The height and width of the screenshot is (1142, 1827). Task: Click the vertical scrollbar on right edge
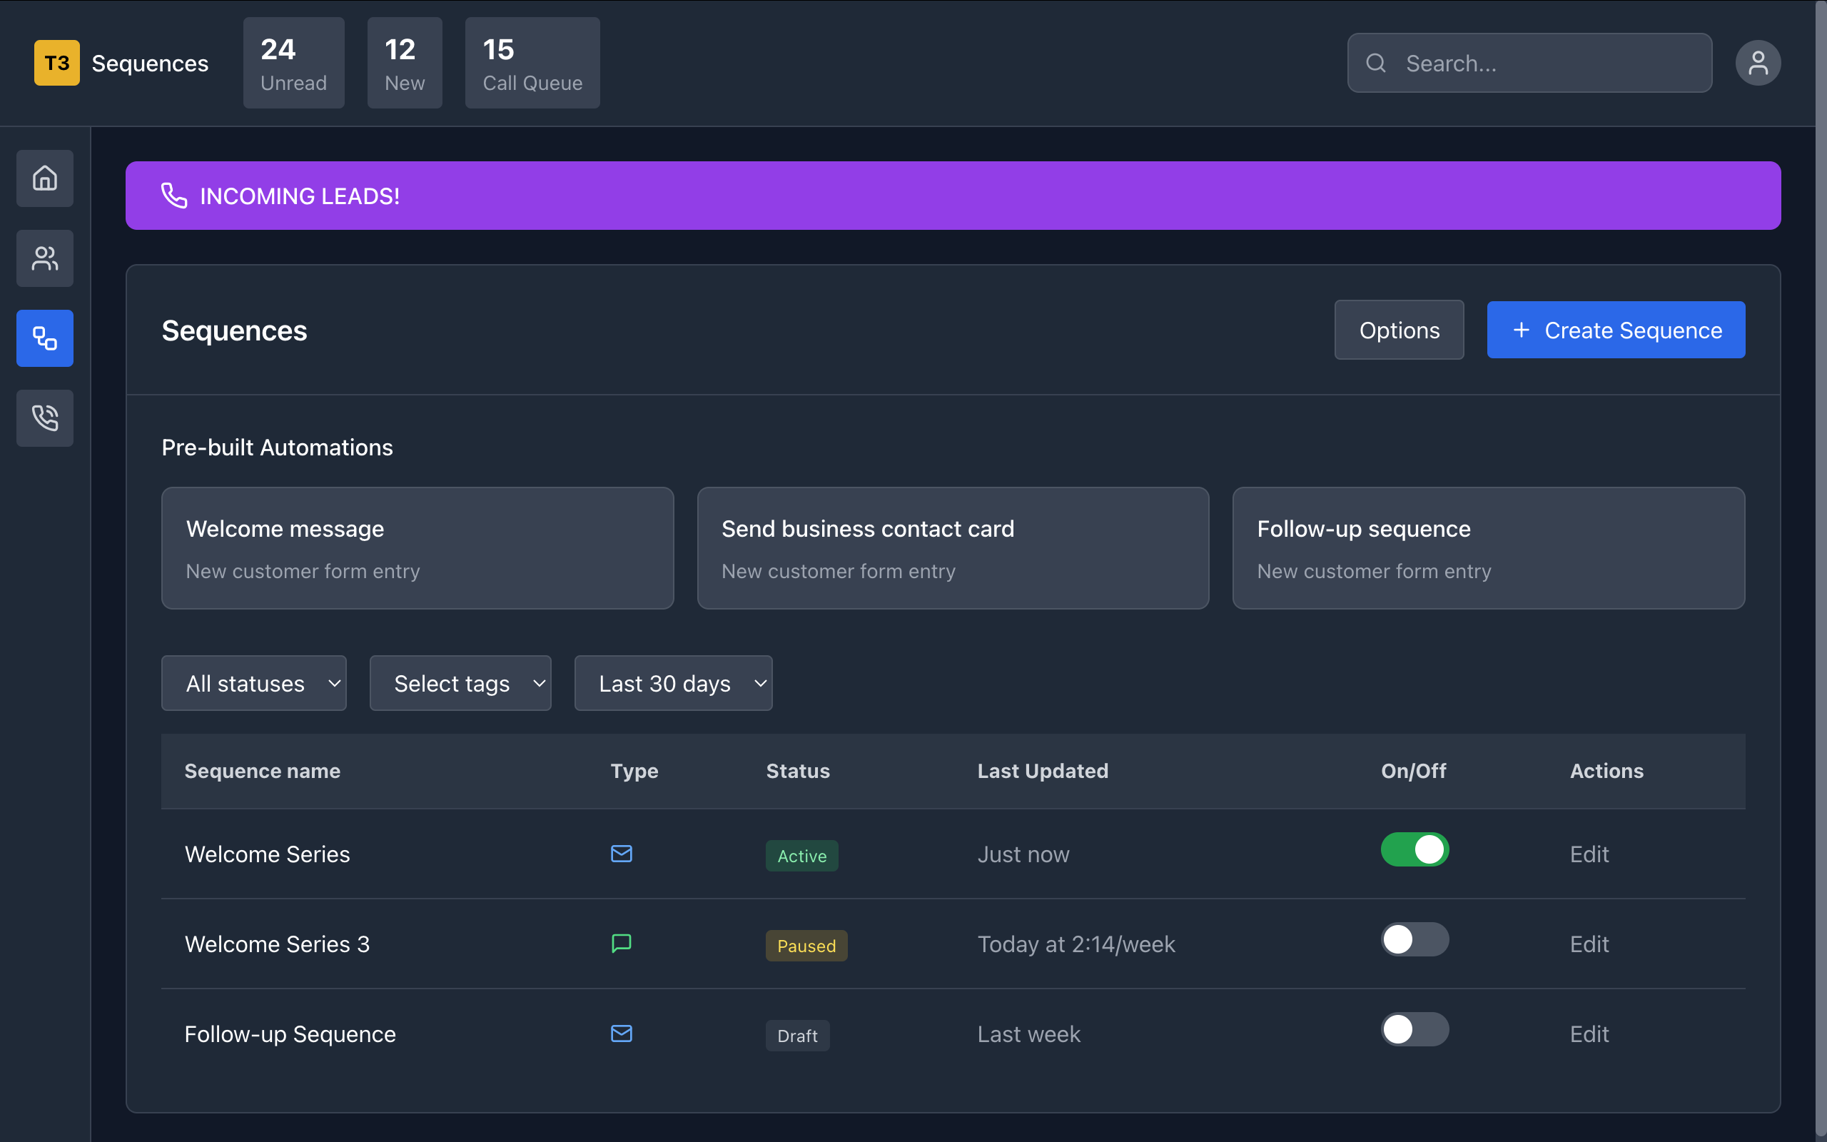click(x=1820, y=571)
